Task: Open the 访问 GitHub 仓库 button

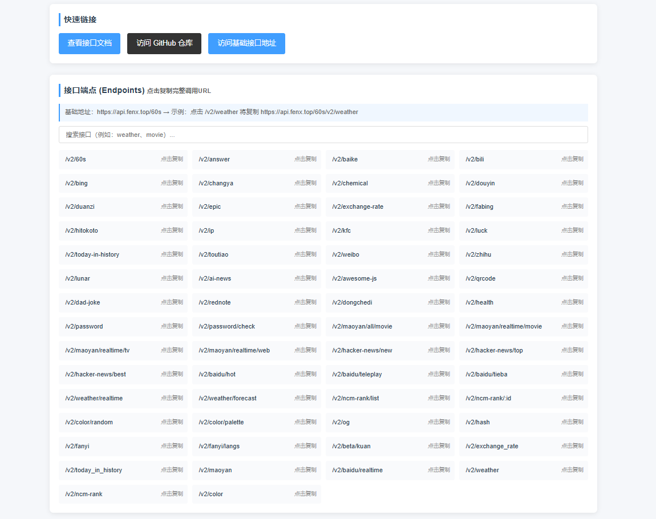Action: (164, 43)
